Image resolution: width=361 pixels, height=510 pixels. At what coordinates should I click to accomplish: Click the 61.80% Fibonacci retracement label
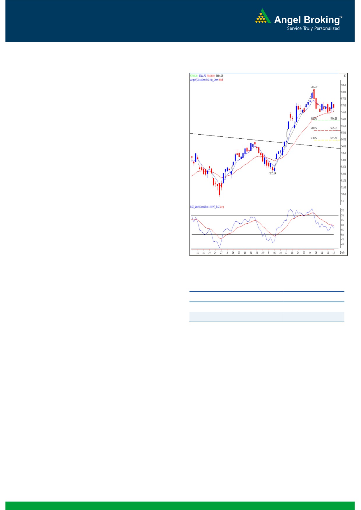click(314, 138)
